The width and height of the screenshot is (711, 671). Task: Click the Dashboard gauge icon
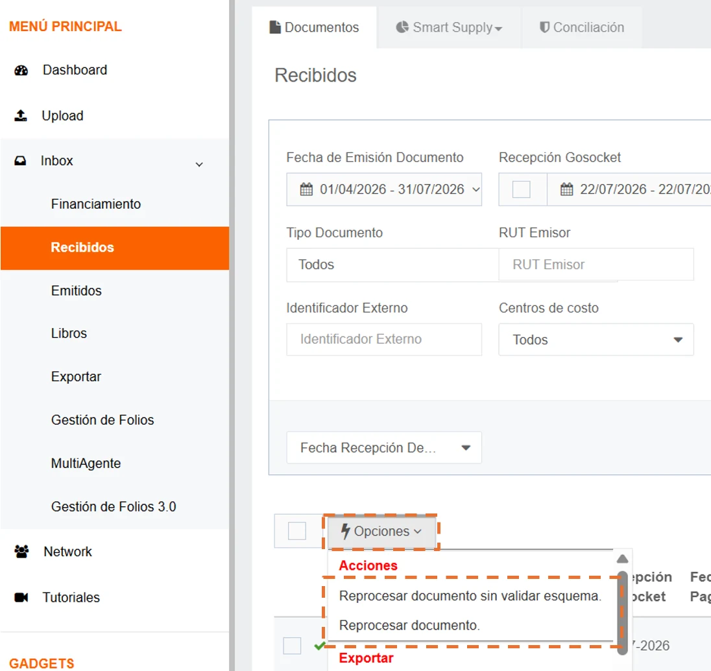(x=21, y=70)
